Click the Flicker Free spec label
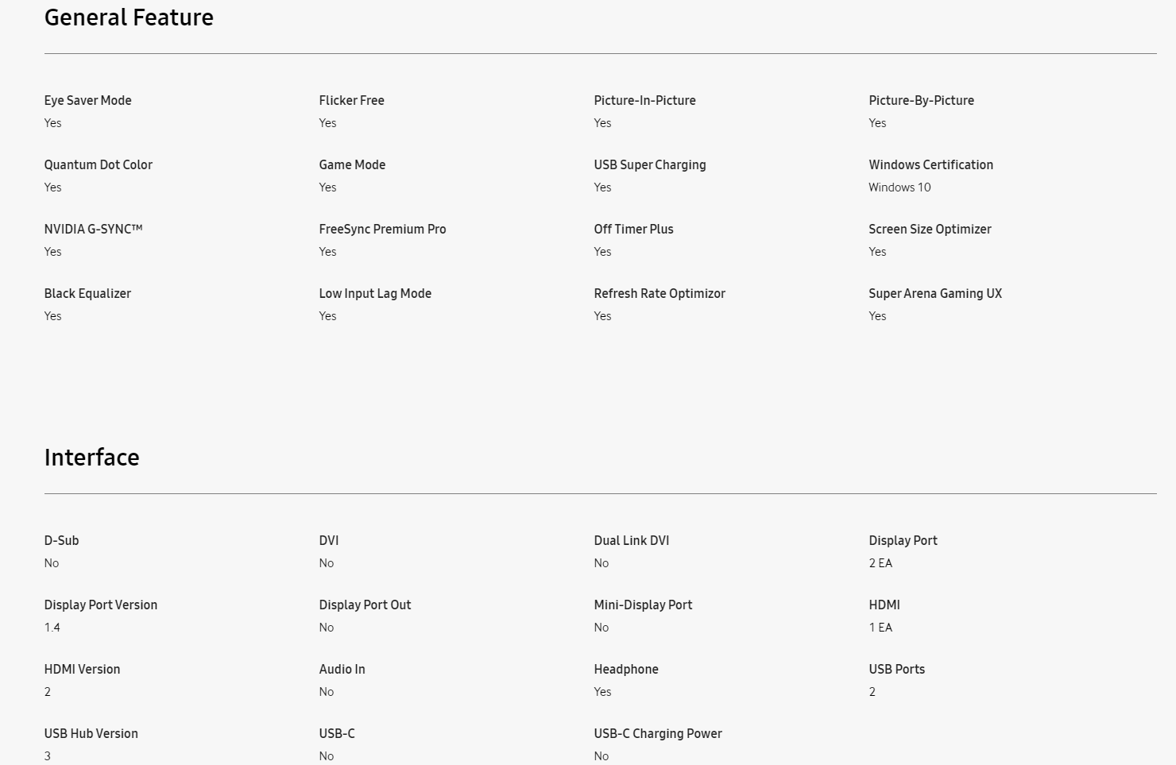Viewport: 1176px width, 765px height. (352, 100)
